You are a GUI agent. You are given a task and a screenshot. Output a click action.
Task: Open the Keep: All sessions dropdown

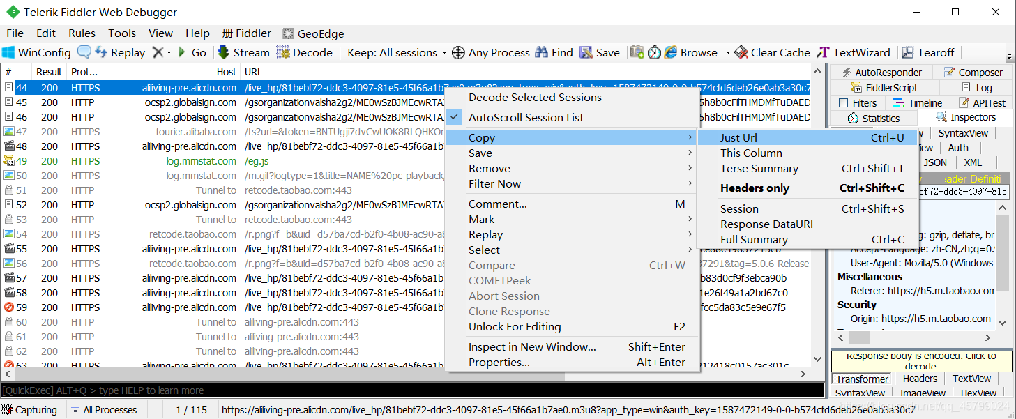click(397, 52)
